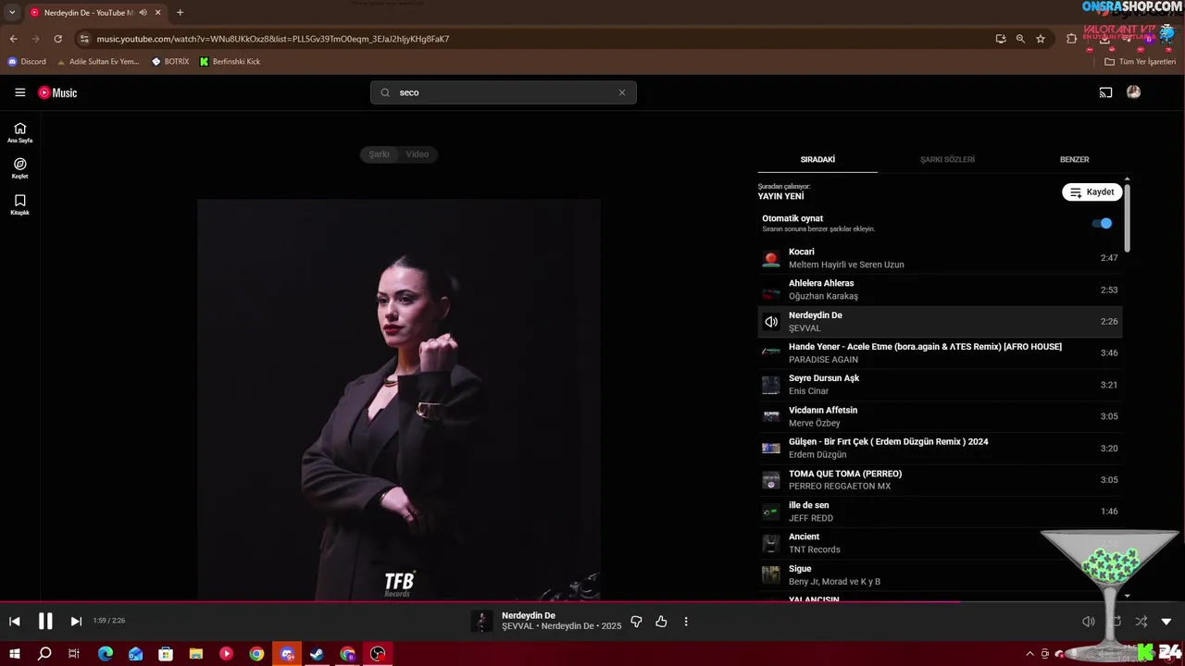1185x666 pixels.
Task: Switch to Şarkı mode
Action: pos(380,154)
